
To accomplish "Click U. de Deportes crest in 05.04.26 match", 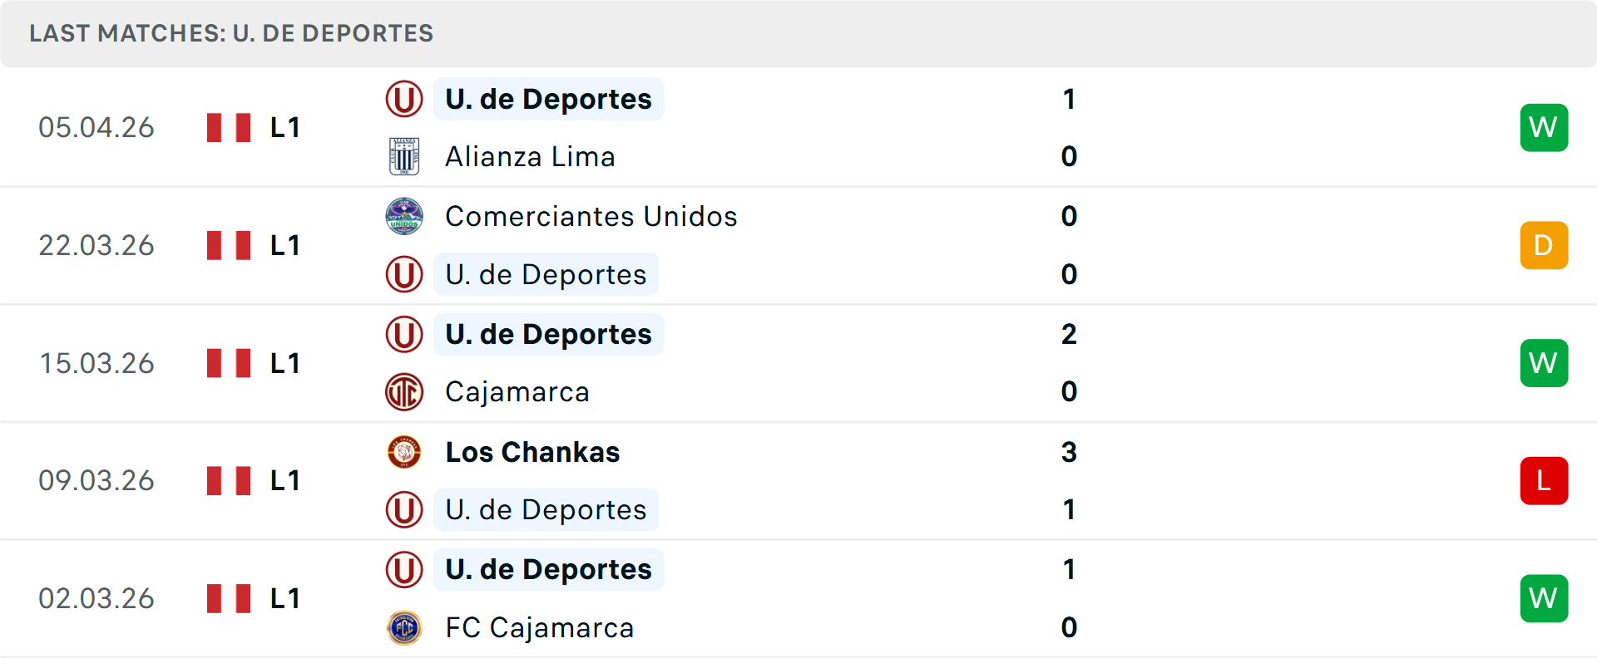I will tap(404, 99).
